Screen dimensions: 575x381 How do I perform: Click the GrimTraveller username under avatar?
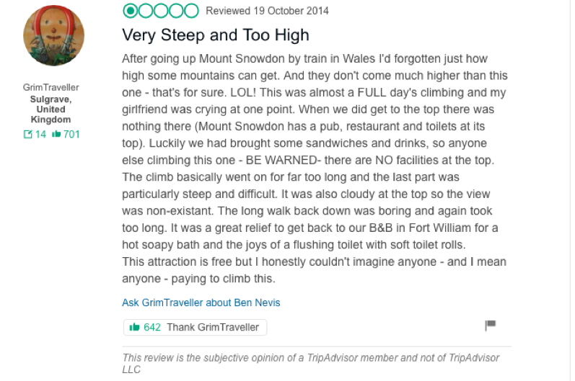point(51,87)
